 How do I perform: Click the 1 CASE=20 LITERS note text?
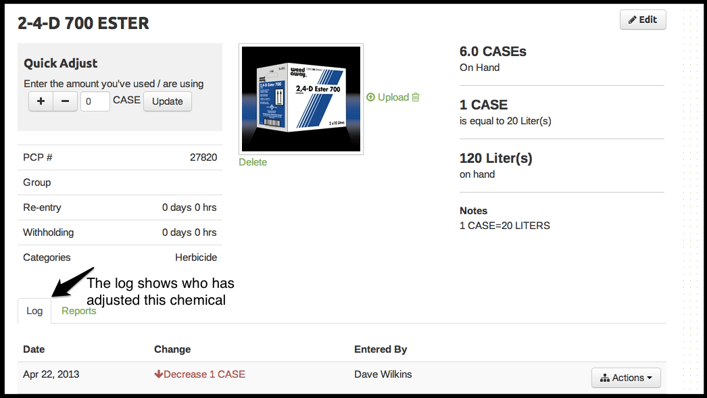[504, 226]
